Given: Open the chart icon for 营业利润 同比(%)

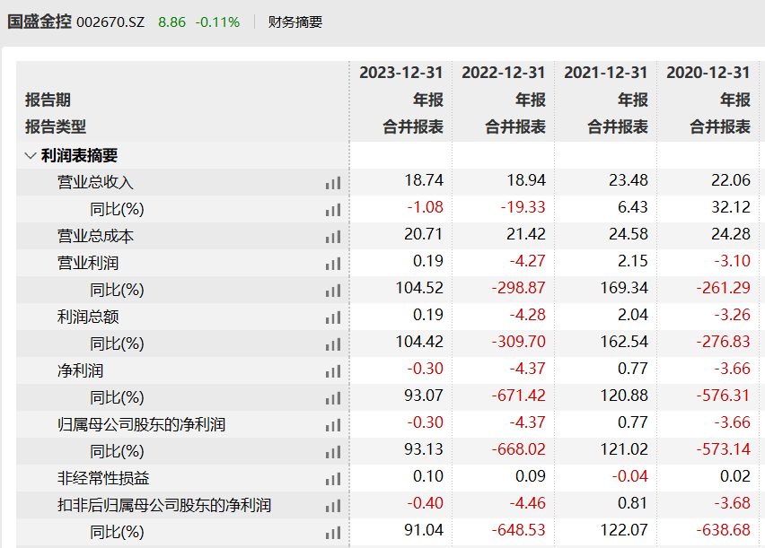Looking at the screenshot, I should pyautogui.click(x=332, y=290).
